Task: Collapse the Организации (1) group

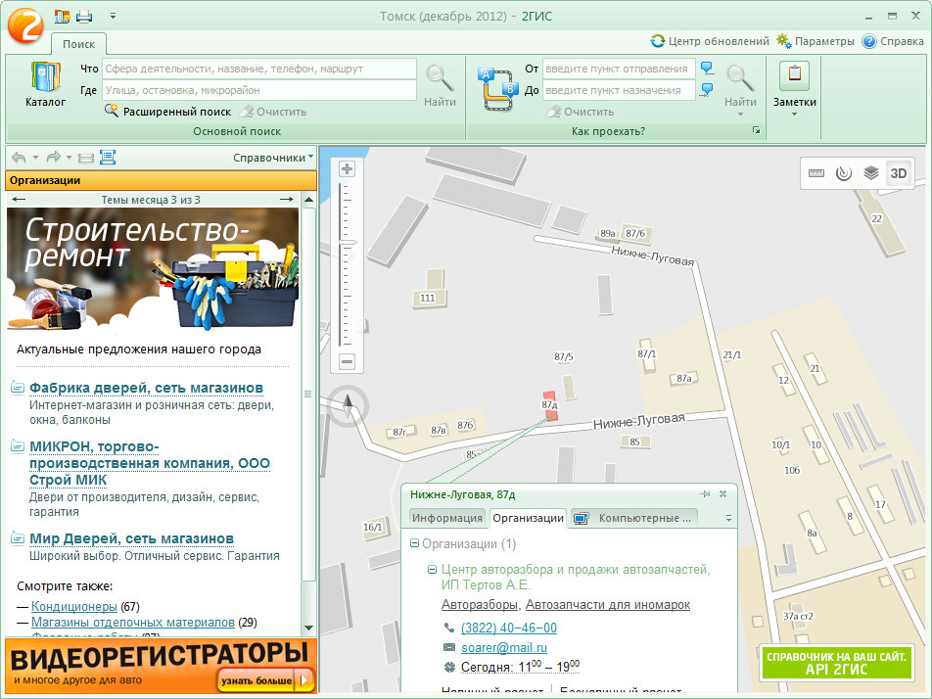Action: (414, 543)
